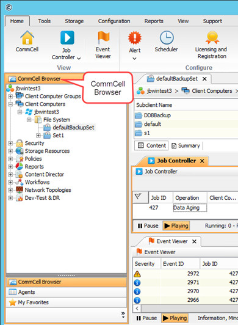Screen dimensions: 238x325
Task: Select defaultBackupSet in the tree
Action: coord(73,128)
